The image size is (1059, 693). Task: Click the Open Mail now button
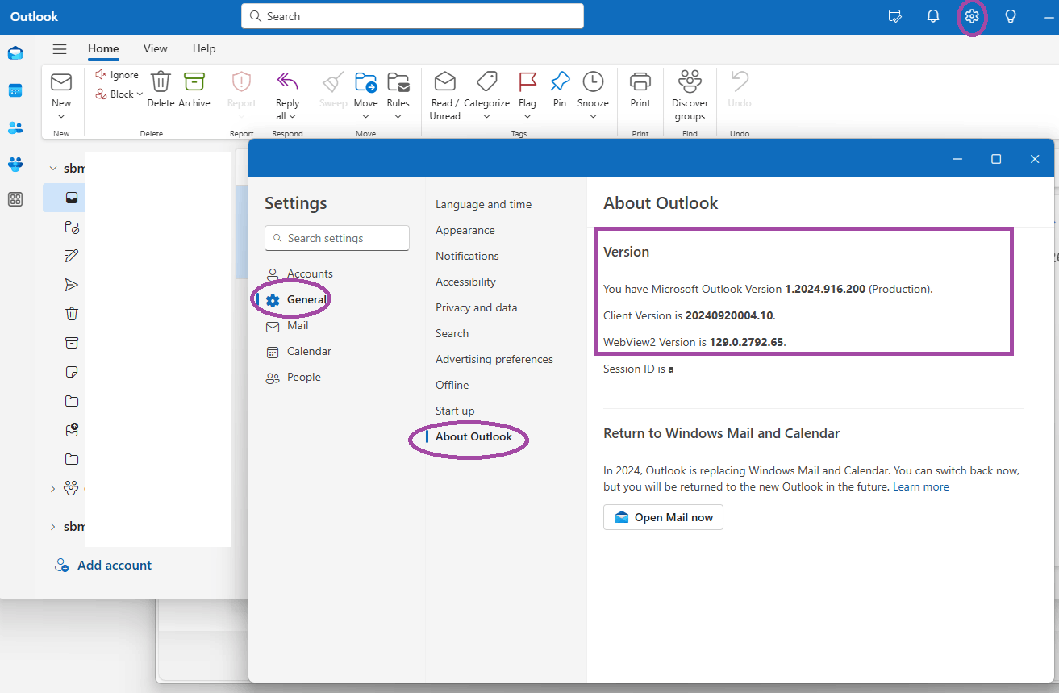coord(663,517)
